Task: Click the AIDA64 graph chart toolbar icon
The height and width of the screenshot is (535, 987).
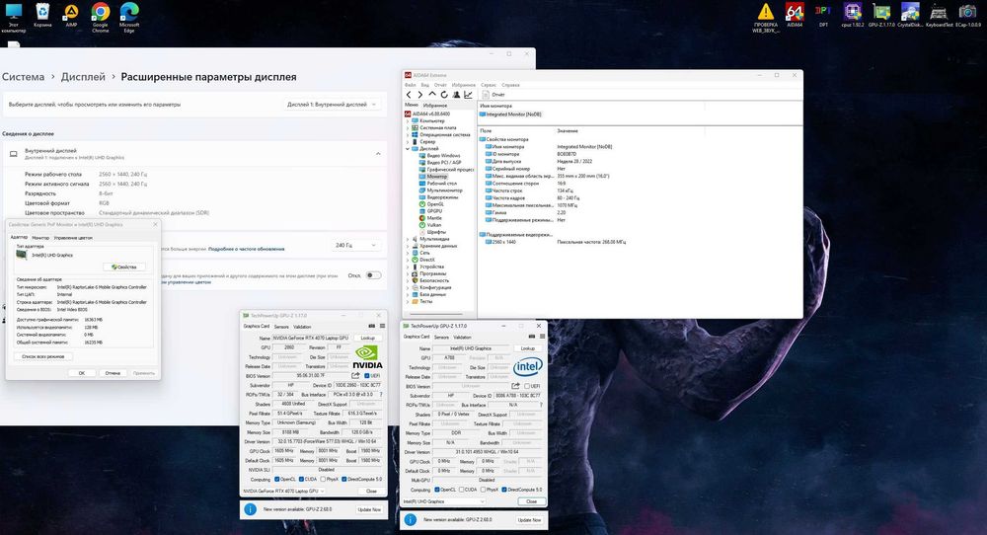Action: pyautogui.click(x=468, y=95)
